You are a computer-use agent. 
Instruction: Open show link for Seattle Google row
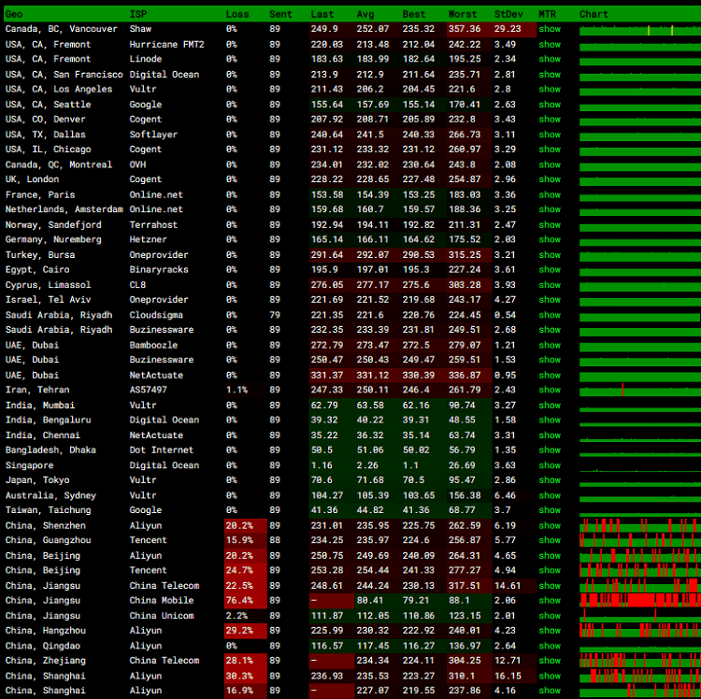(x=549, y=105)
